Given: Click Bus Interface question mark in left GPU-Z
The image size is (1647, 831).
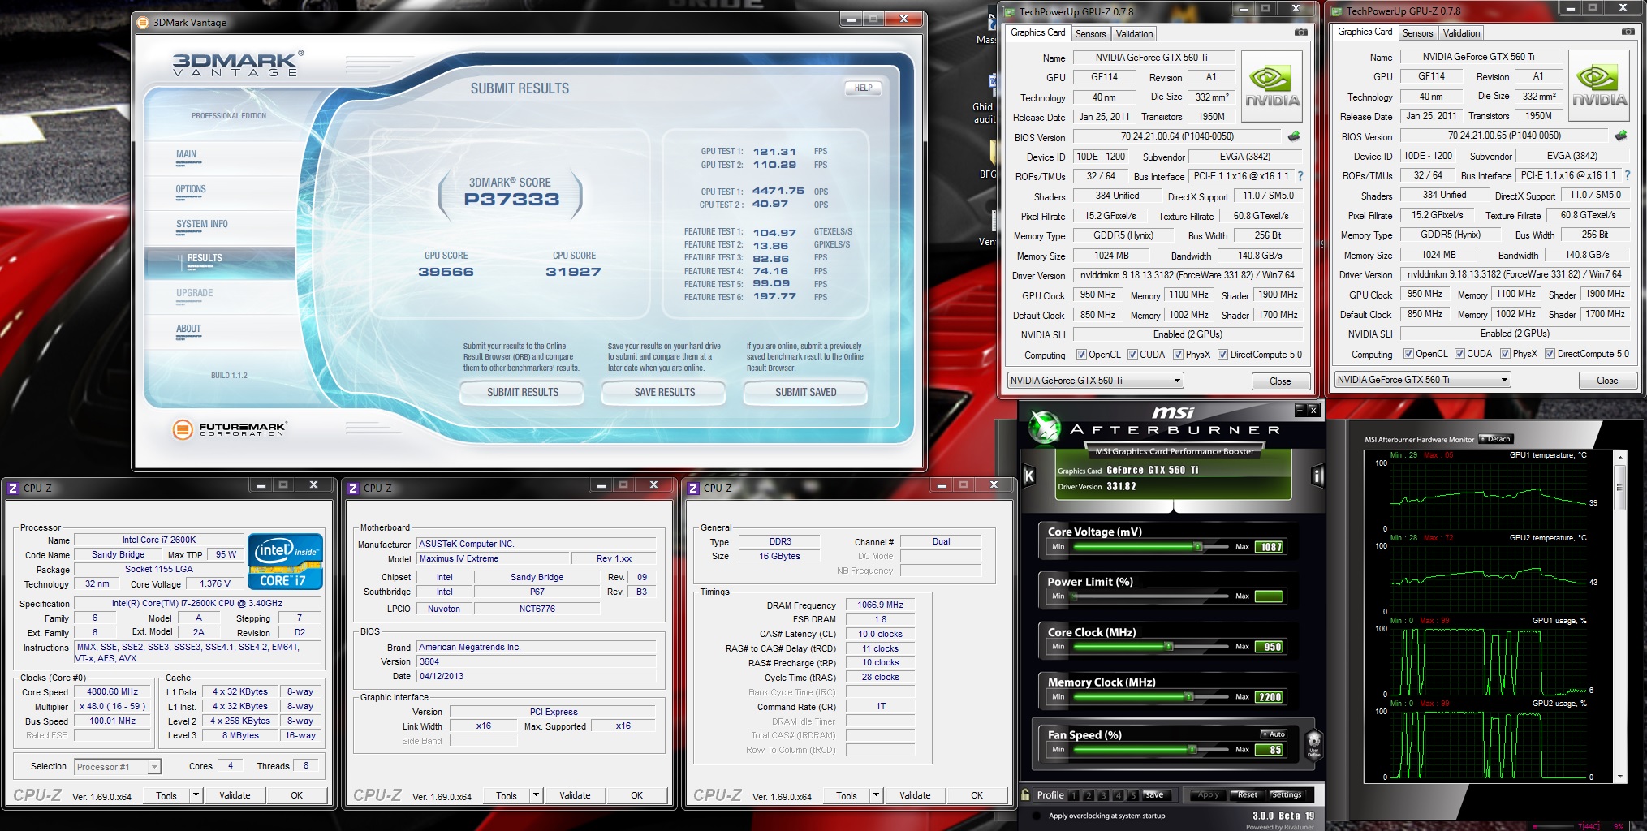Looking at the screenshot, I should click(1300, 176).
